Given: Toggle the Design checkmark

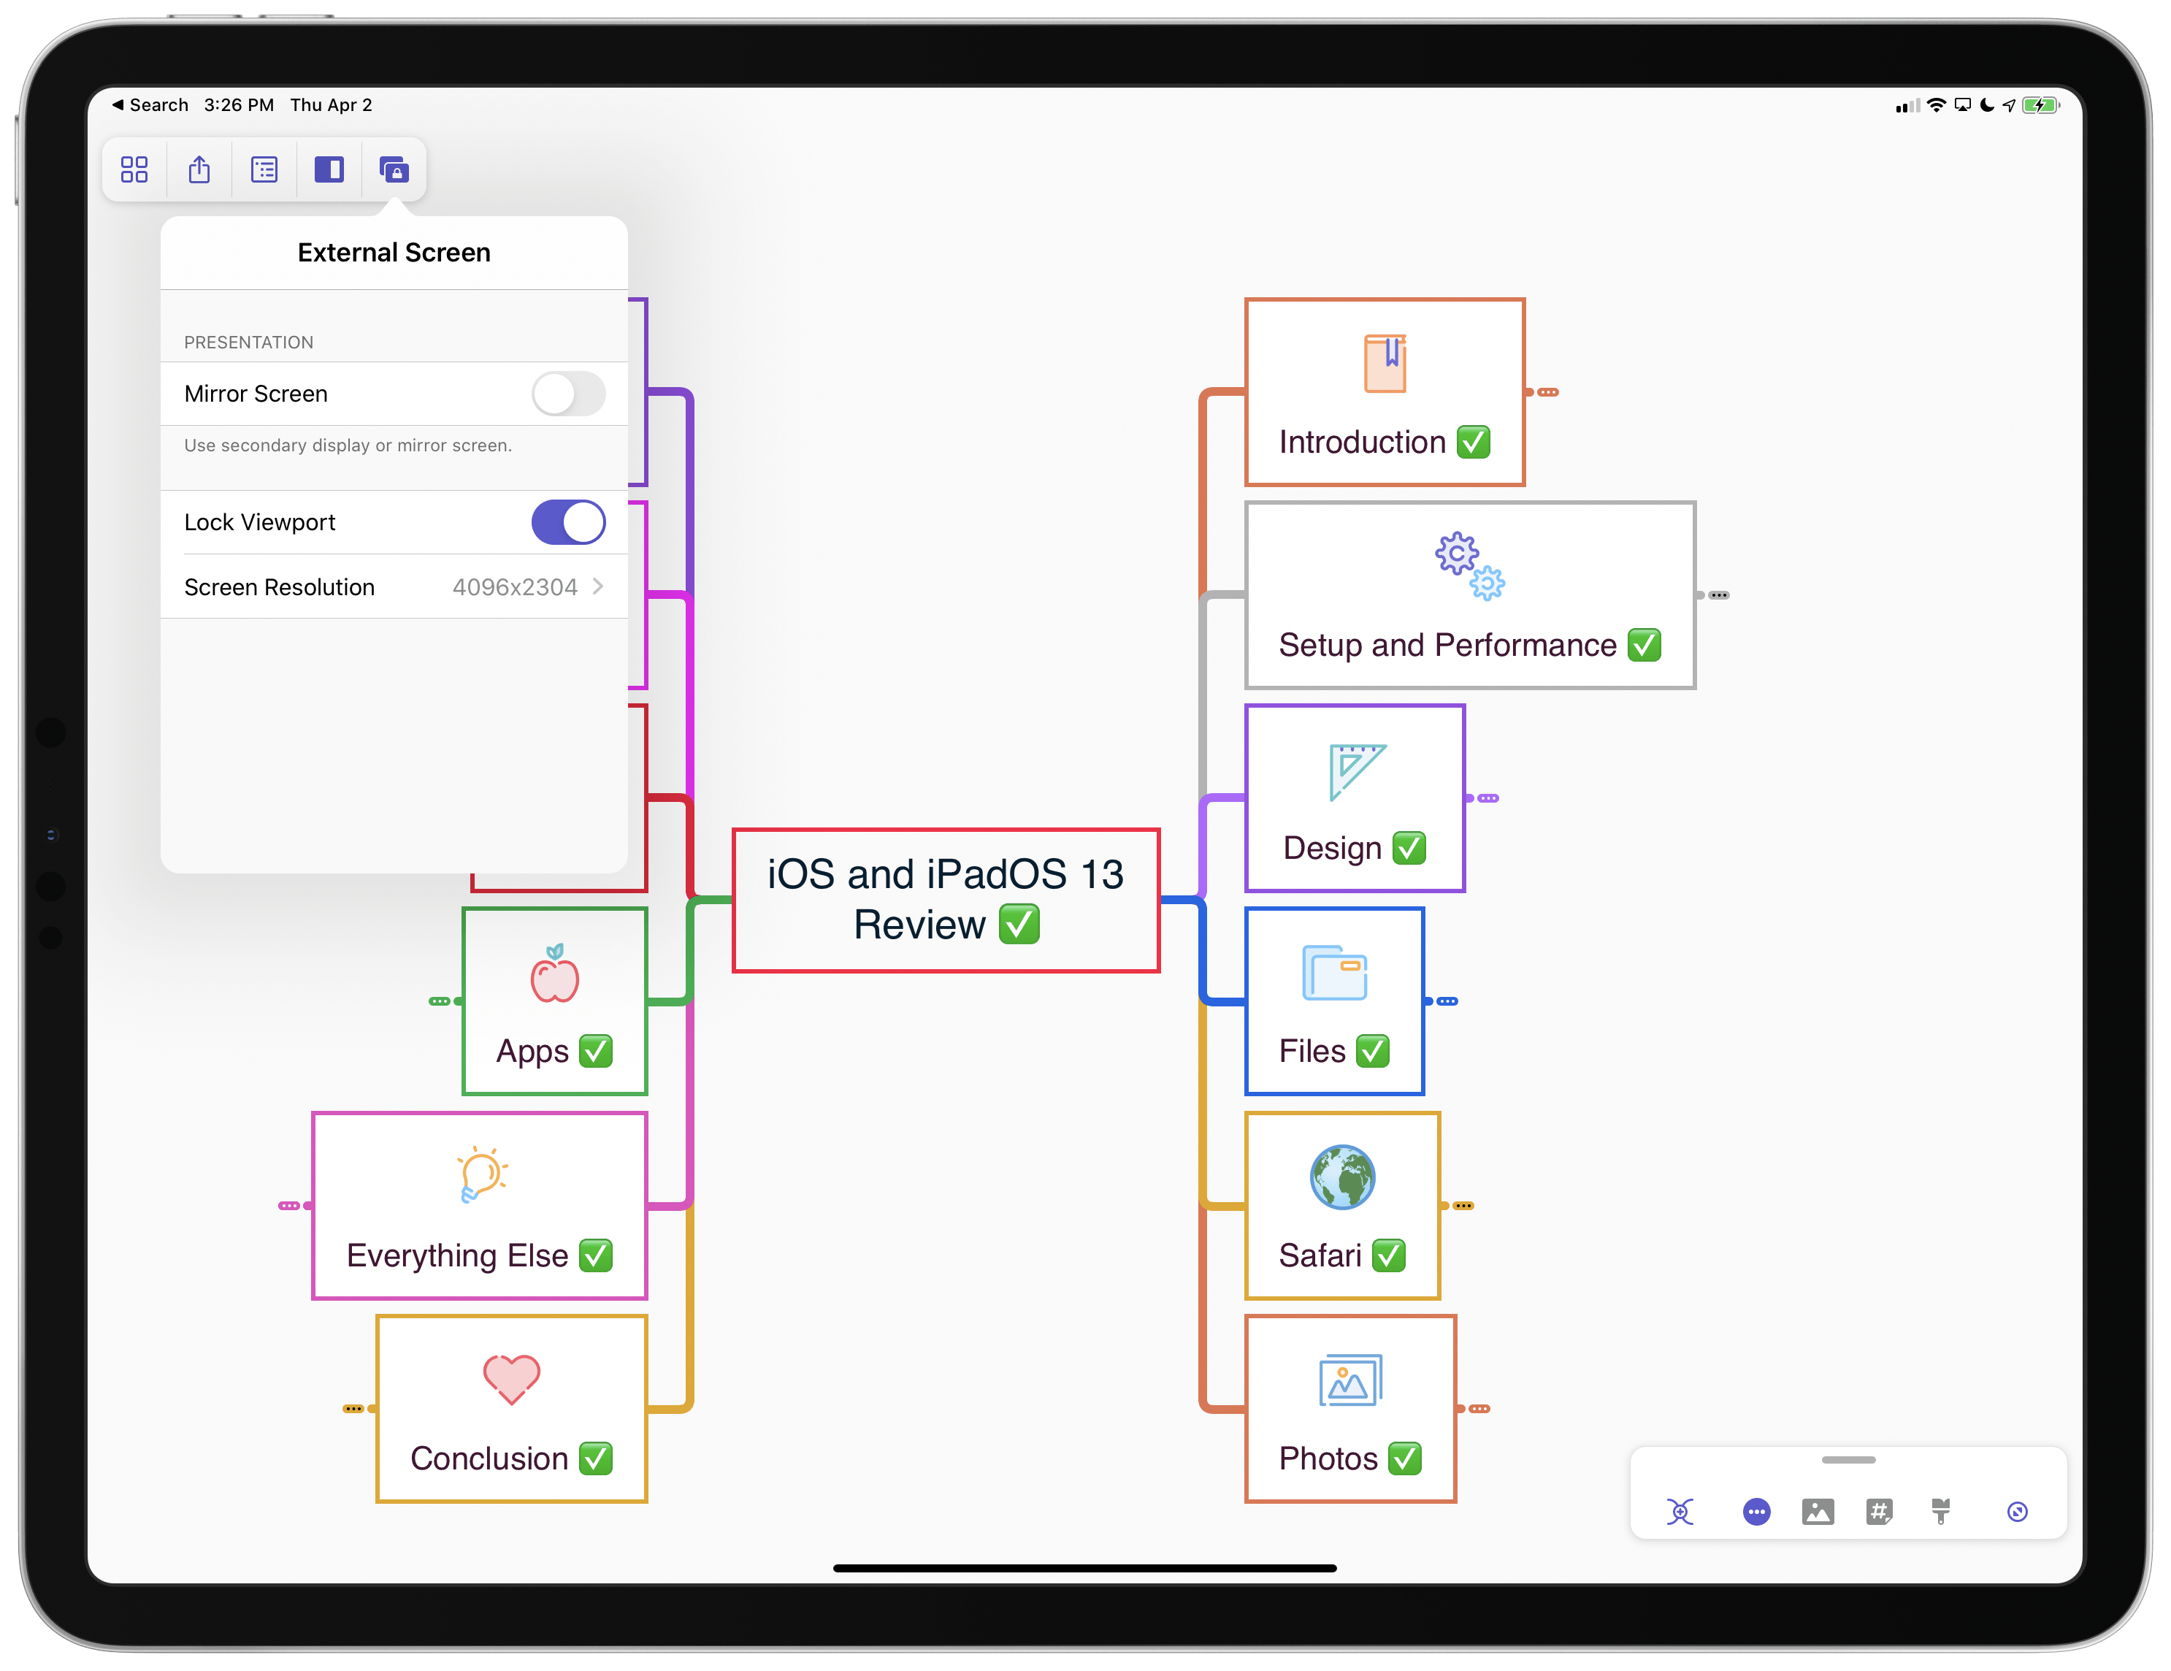Looking at the screenshot, I should [x=1409, y=848].
